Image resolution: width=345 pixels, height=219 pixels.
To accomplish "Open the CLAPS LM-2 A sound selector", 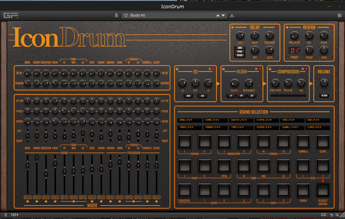I will point(317,127).
